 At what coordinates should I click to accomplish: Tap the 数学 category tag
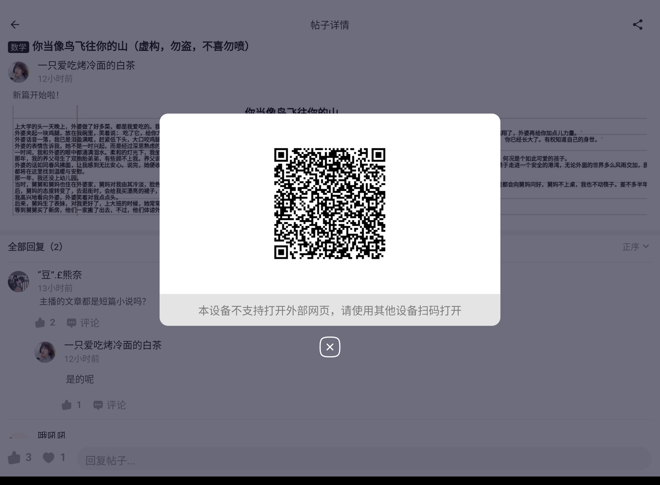(19, 47)
